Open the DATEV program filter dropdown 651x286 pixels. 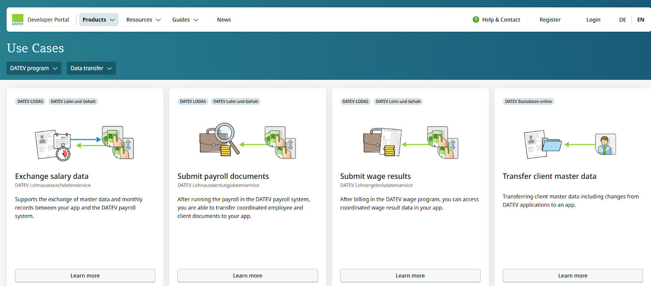(x=34, y=68)
